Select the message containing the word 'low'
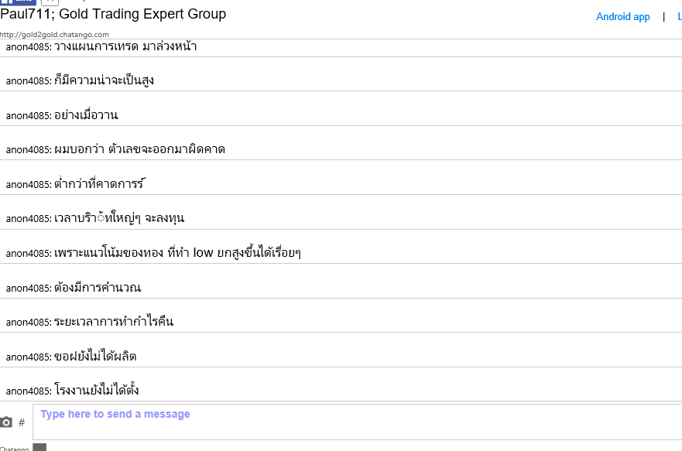 tap(177, 253)
